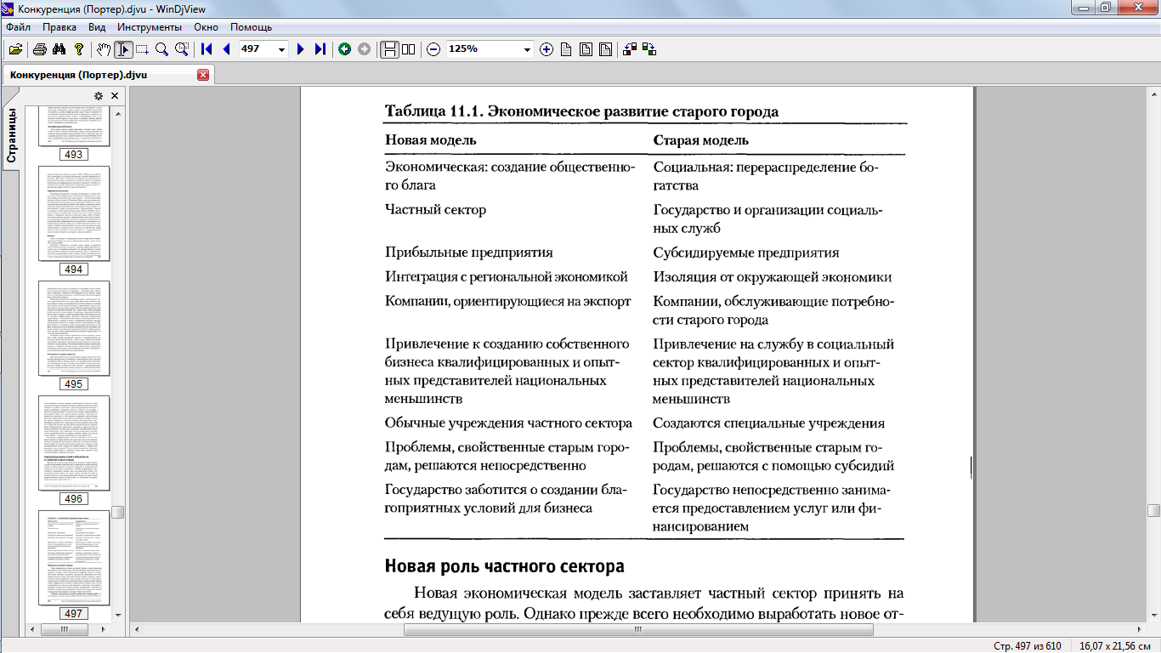
Task: Click the document horizontal scrollbar thumb
Action: 638,630
